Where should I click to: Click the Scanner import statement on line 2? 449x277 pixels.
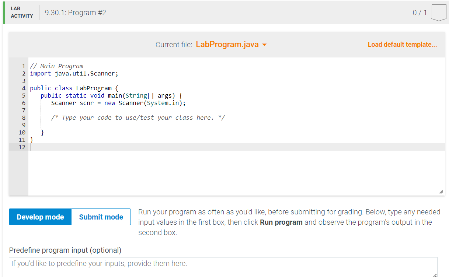pyautogui.click(x=74, y=73)
